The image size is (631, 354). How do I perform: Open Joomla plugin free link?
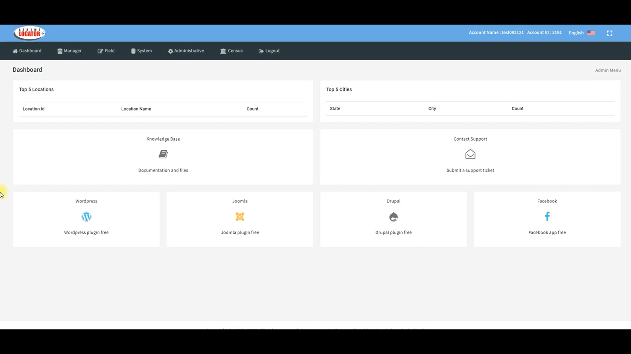(240, 232)
